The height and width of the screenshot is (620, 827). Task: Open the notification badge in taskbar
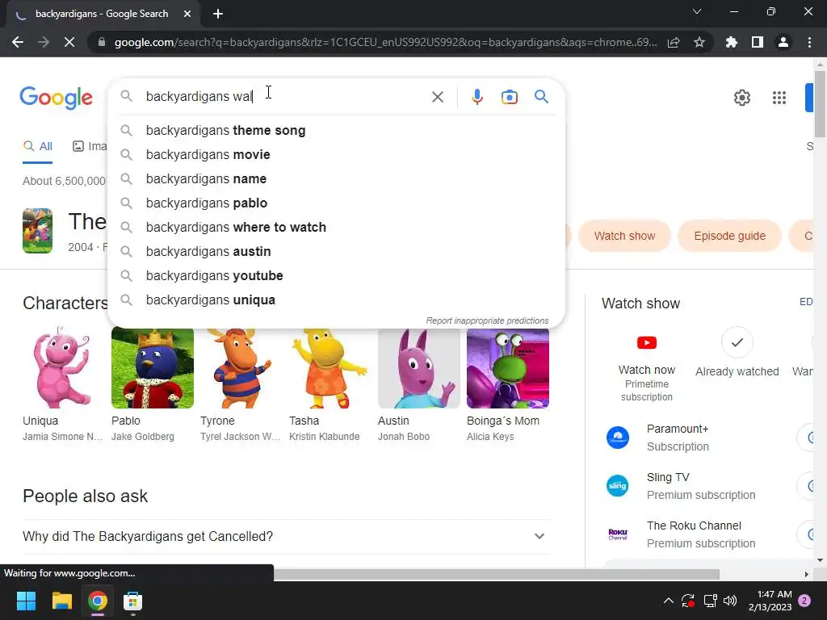pyautogui.click(x=804, y=601)
